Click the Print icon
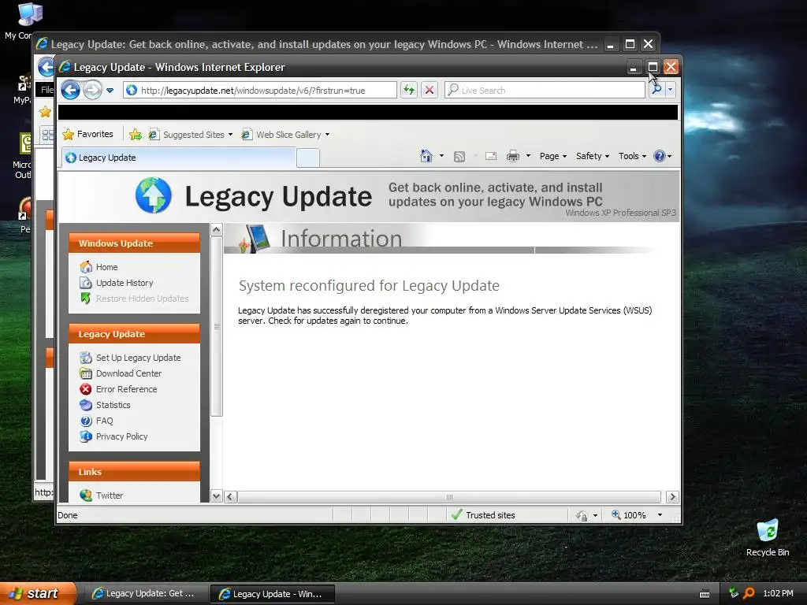 tap(512, 156)
